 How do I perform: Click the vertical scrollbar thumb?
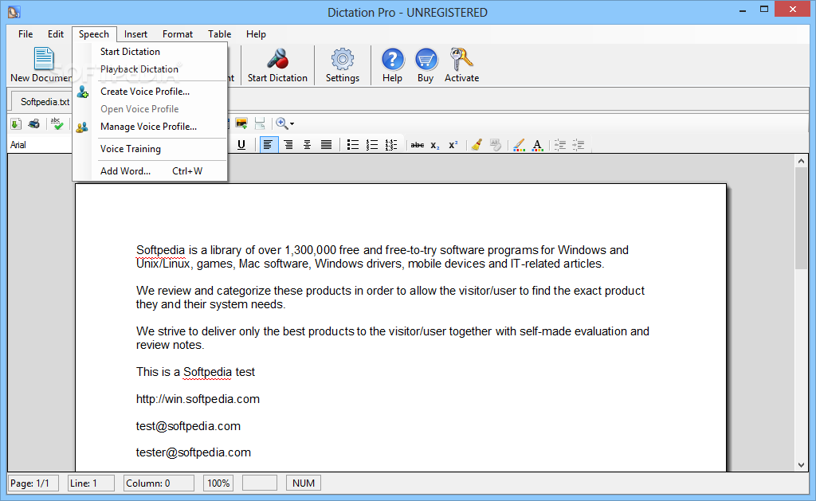801,218
